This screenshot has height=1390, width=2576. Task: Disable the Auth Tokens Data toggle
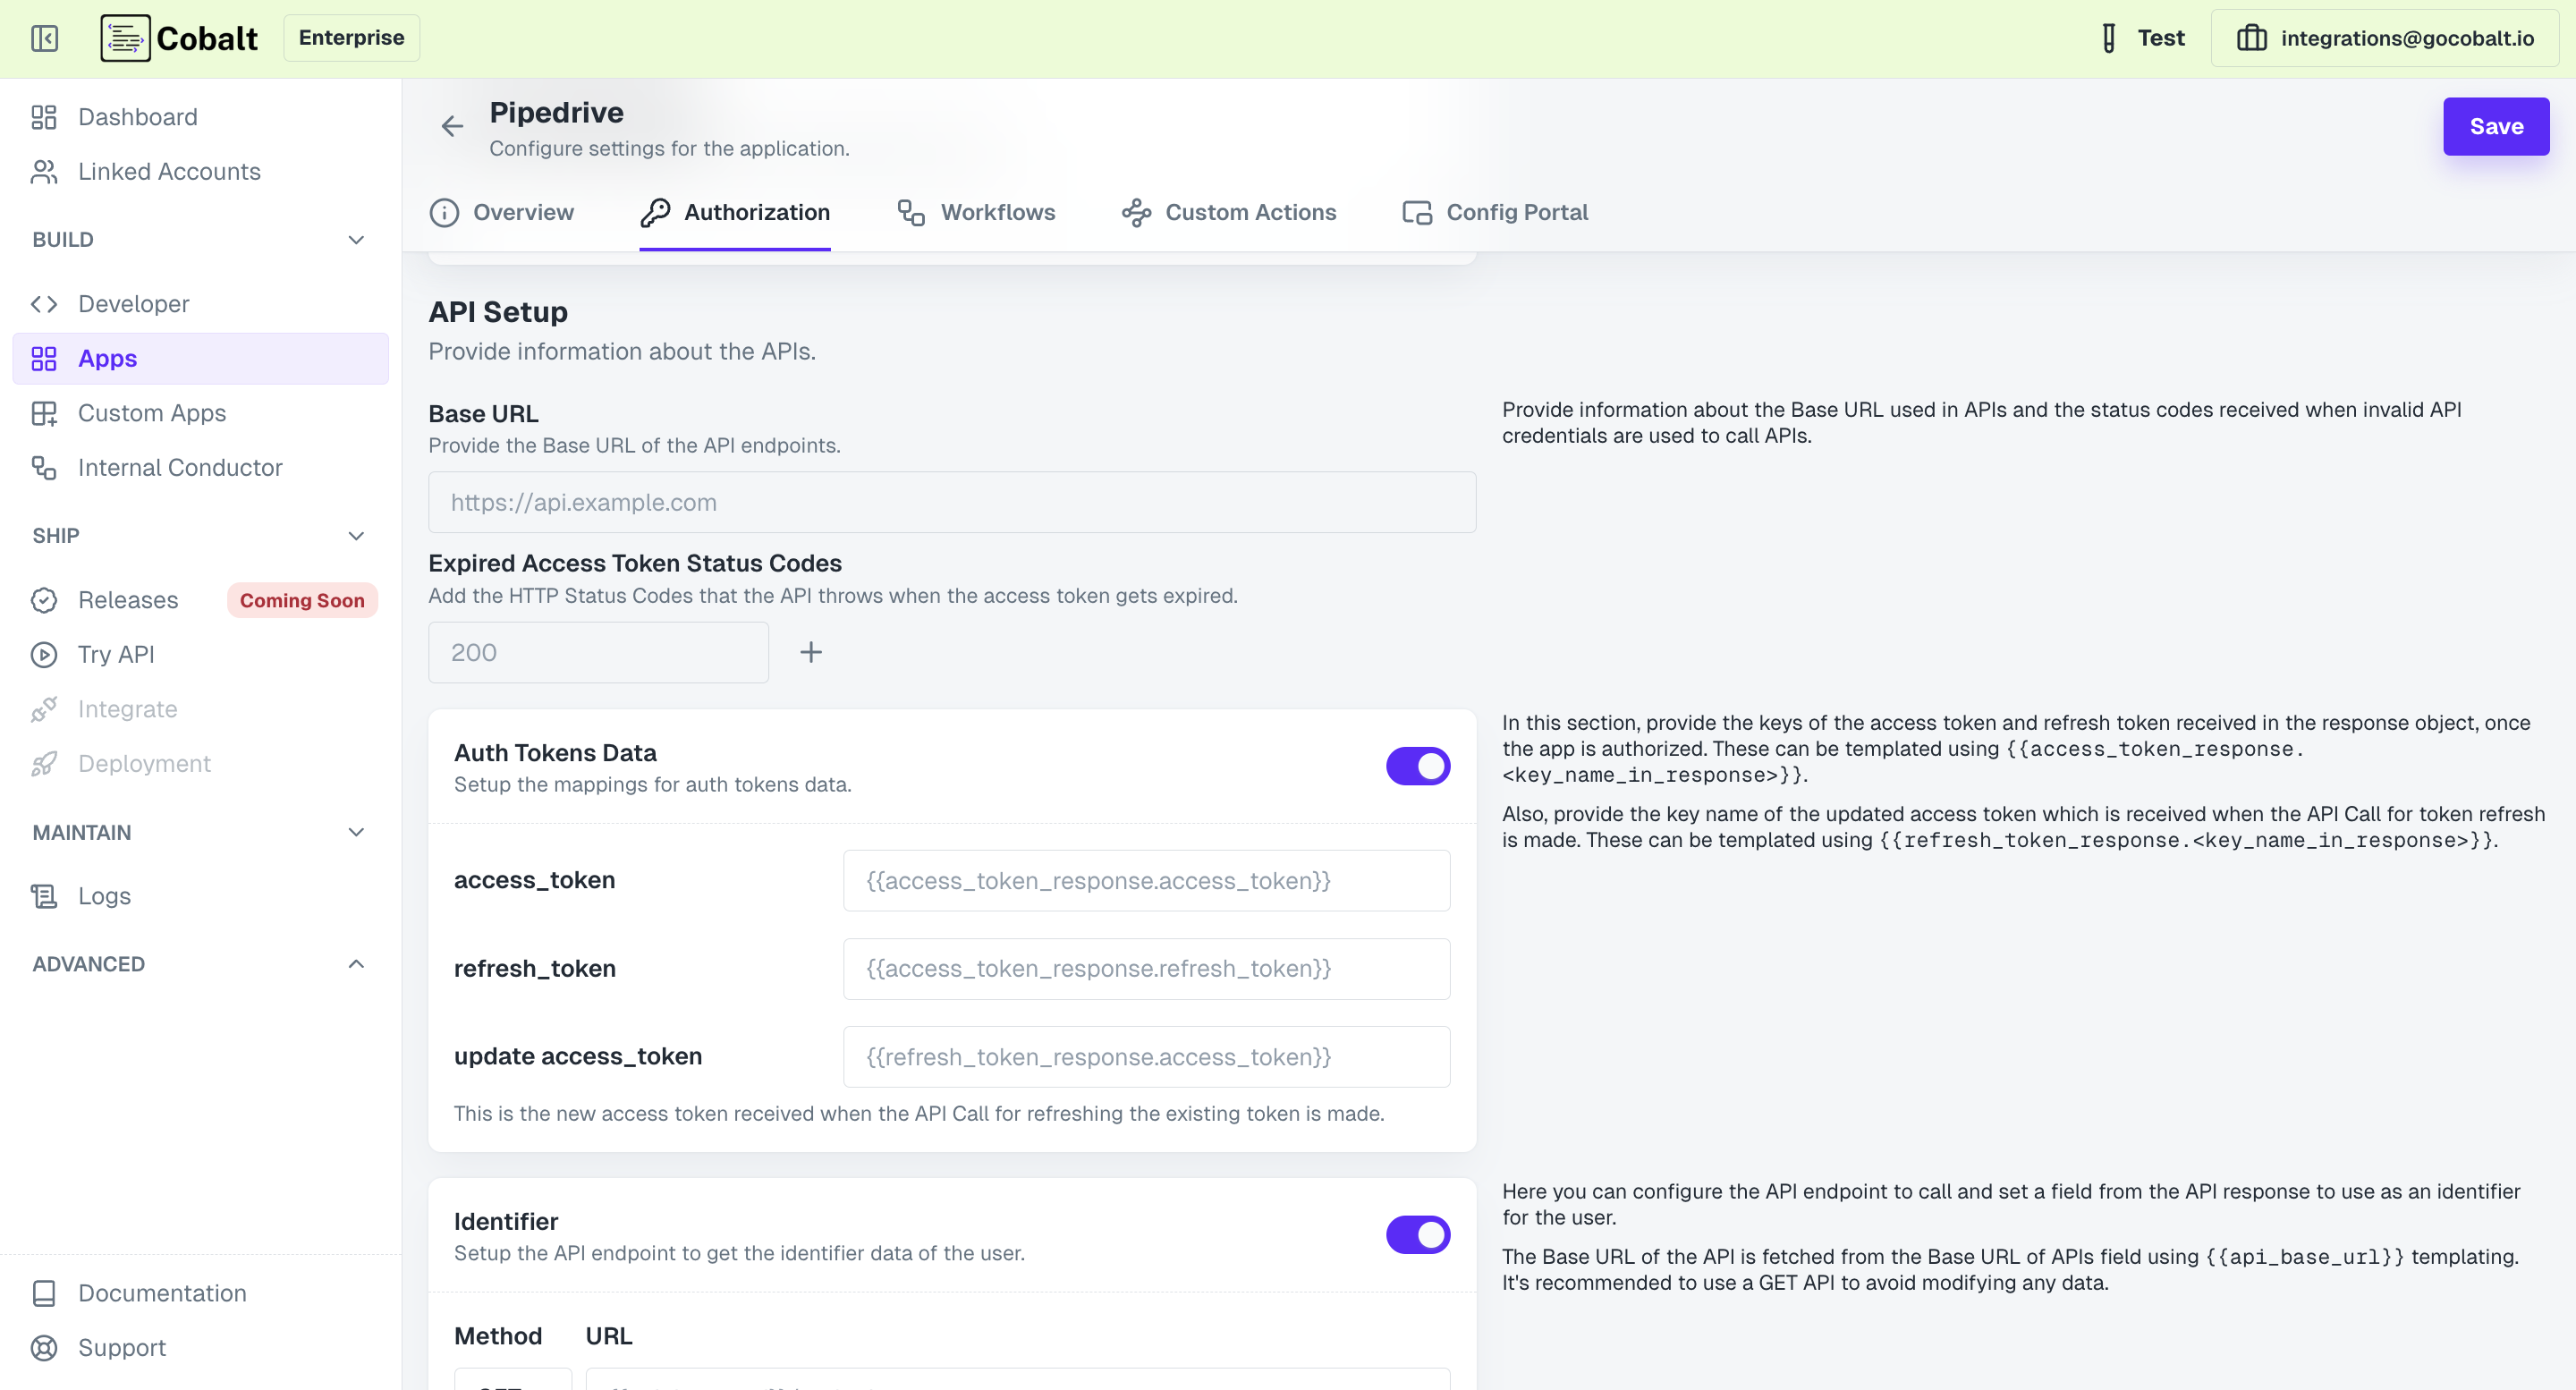[1417, 766]
